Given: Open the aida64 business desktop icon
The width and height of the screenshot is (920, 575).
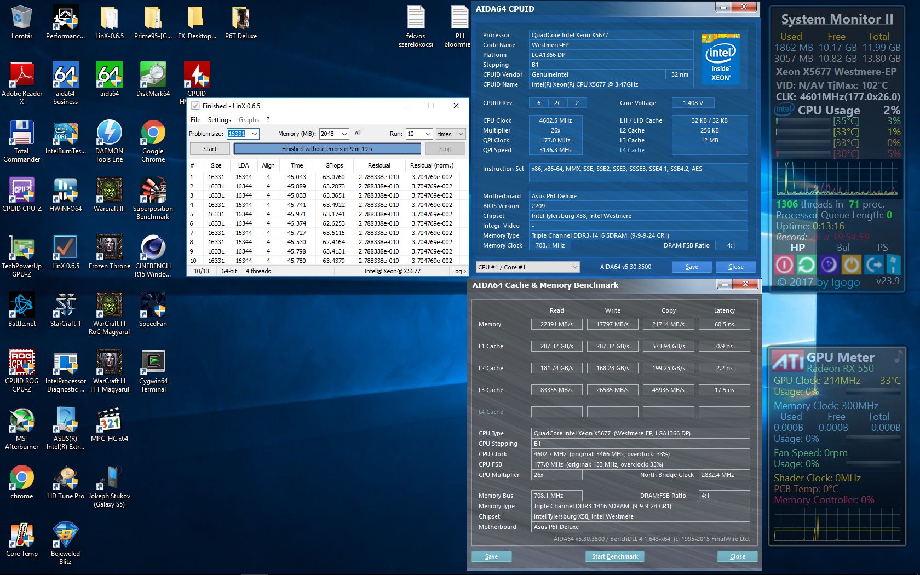Looking at the screenshot, I should coord(66,83).
